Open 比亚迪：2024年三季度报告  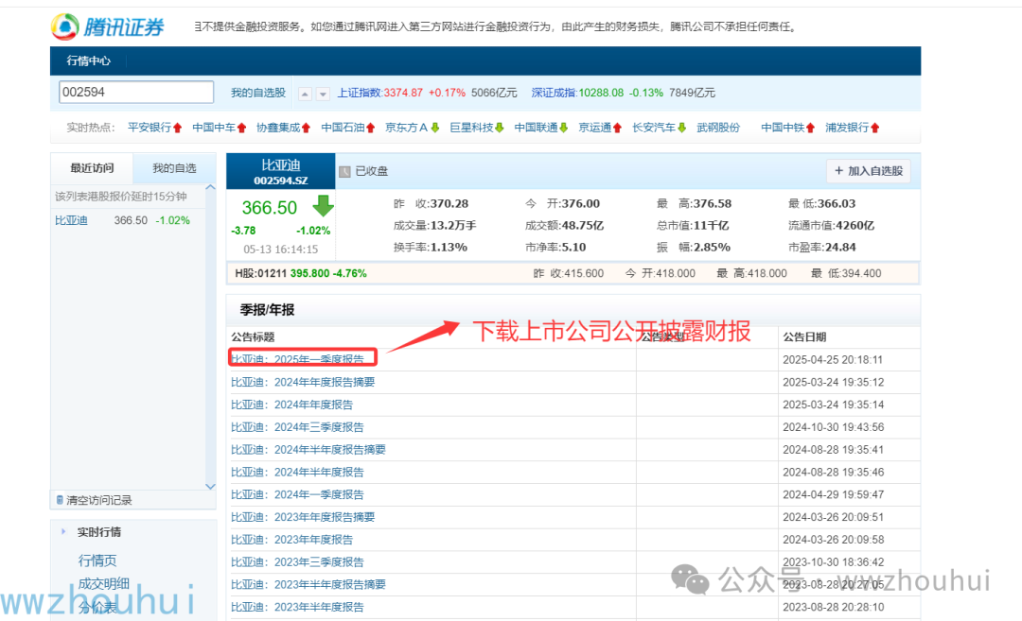[297, 427]
